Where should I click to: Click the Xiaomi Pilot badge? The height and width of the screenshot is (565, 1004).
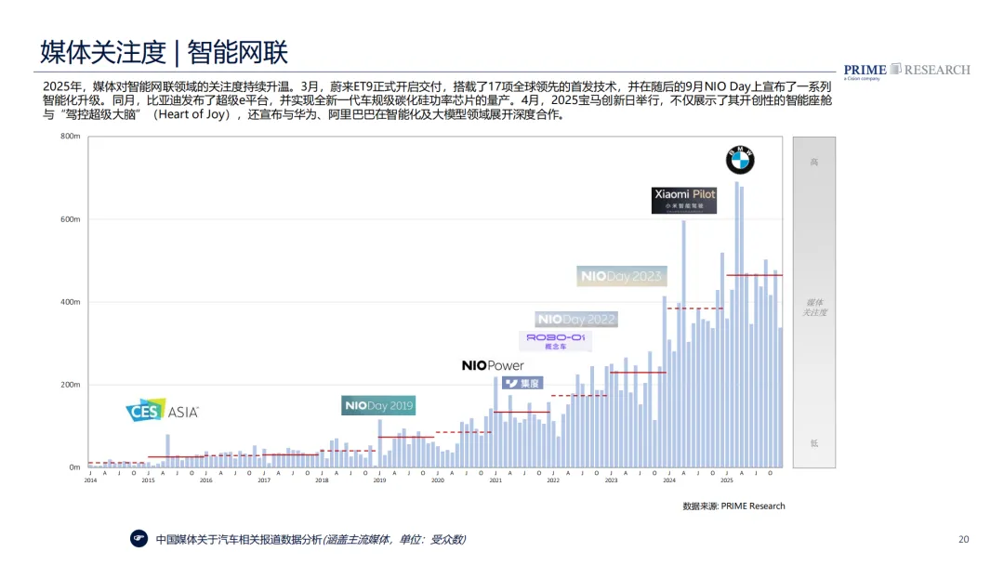tap(684, 201)
